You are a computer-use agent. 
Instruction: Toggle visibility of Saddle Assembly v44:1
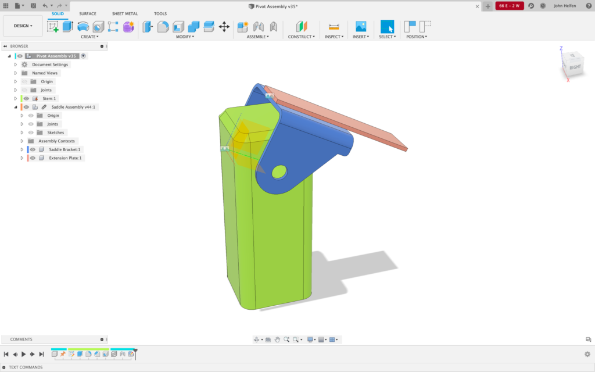point(27,107)
